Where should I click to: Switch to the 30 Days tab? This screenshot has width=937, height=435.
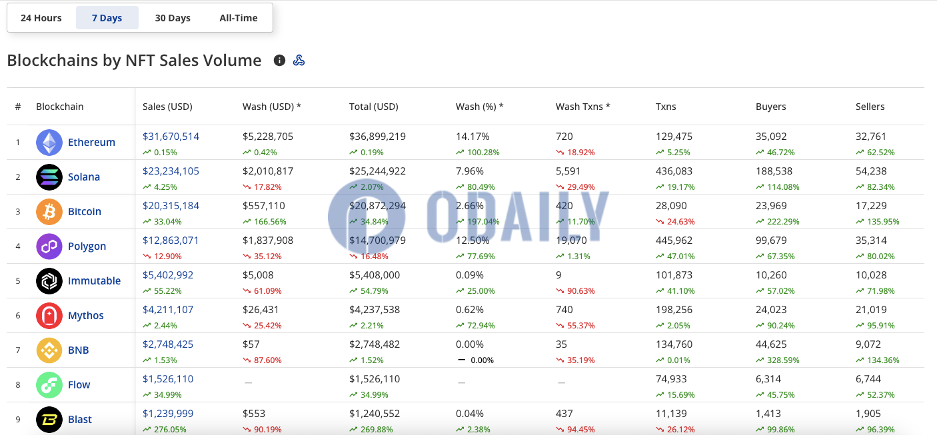point(173,18)
